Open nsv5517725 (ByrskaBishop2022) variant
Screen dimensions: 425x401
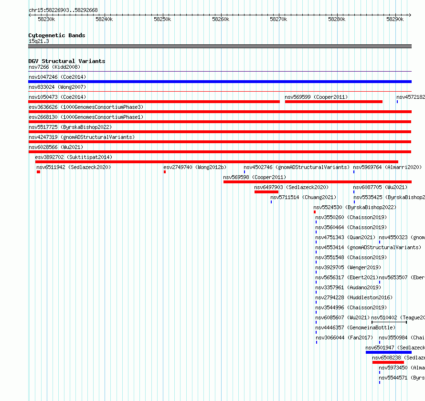[x=70, y=127]
